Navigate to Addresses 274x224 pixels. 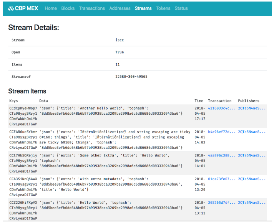tap(120, 8)
